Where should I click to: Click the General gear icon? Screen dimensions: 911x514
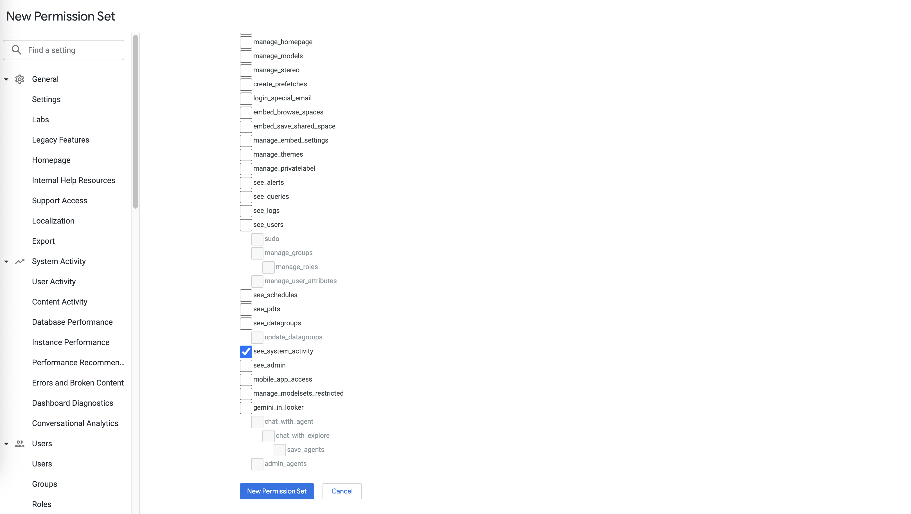[20, 79]
